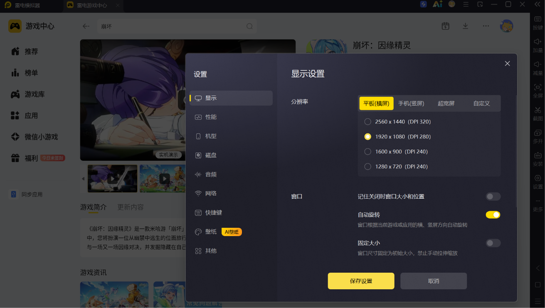The width and height of the screenshot is (545, 308).
Task: Go back with the arrow button
Action: (x=86, y=26)
